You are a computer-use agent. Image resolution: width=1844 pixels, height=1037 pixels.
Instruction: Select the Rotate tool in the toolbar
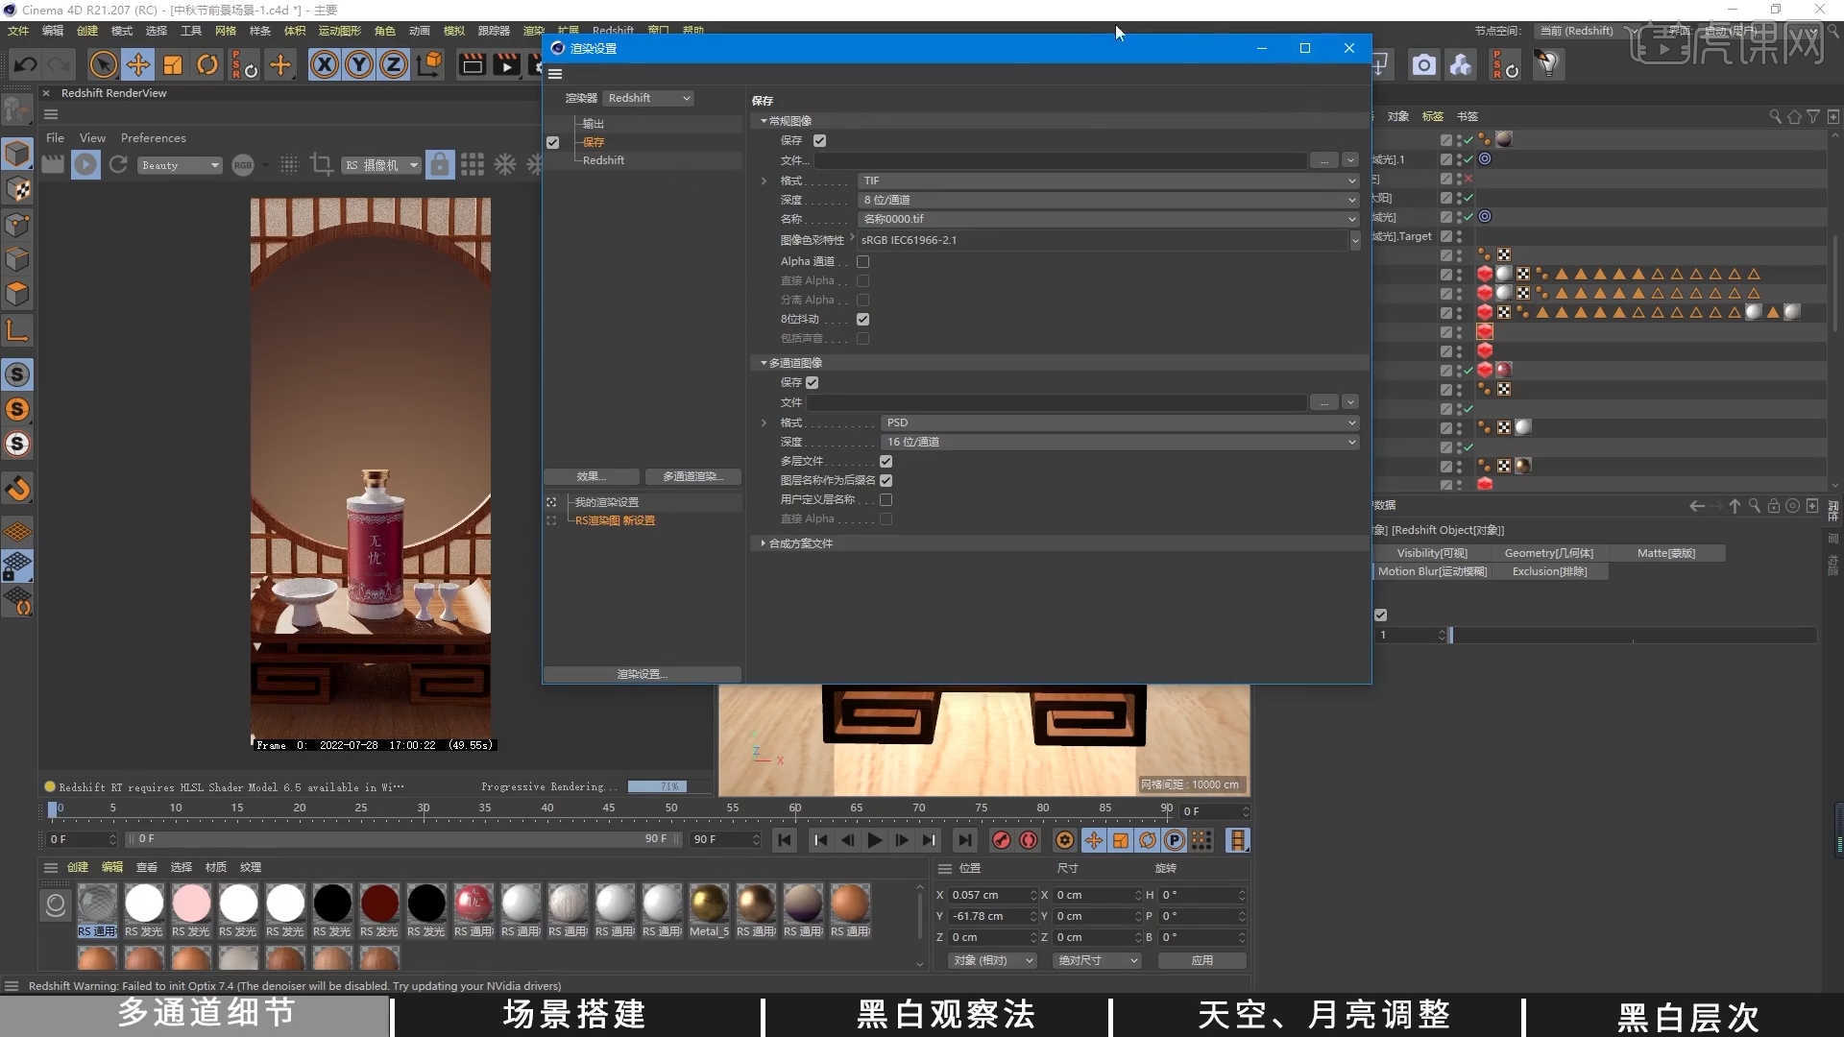pyautogui.click(x=207, y=63)
